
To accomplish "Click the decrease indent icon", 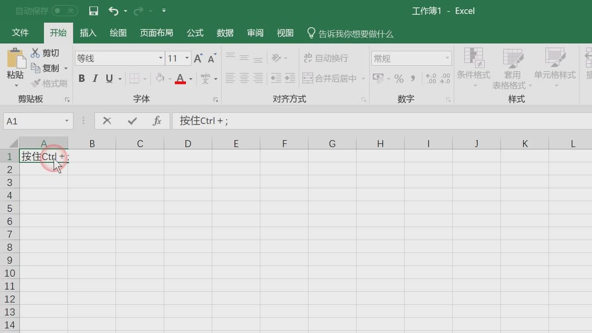I will coord(276,78).
